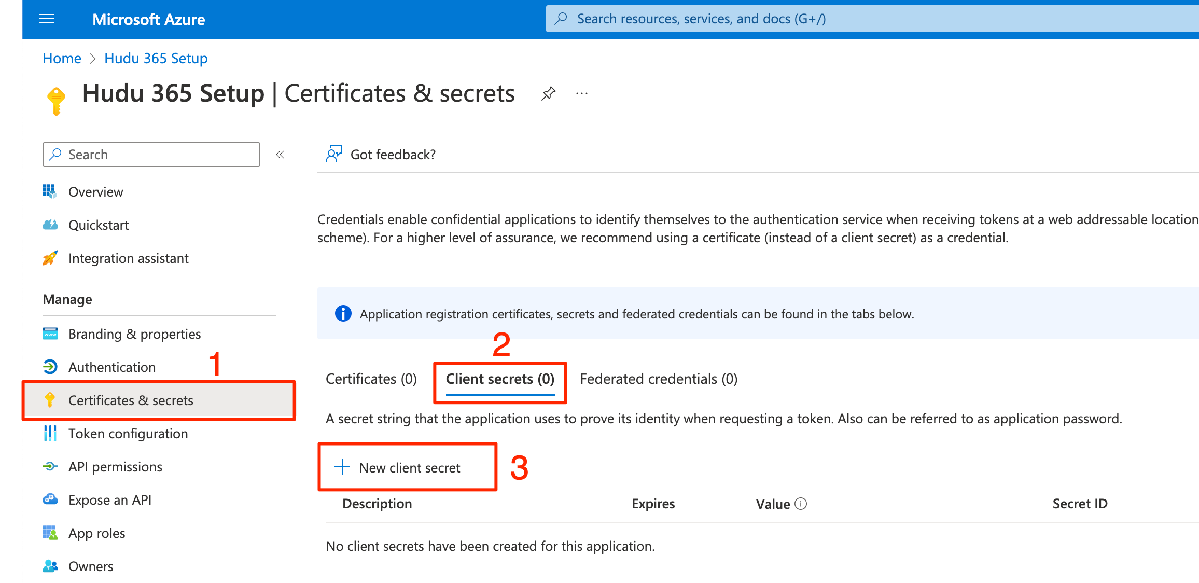Open Token configuration
1199x583 pixels.
pos(128,434)
